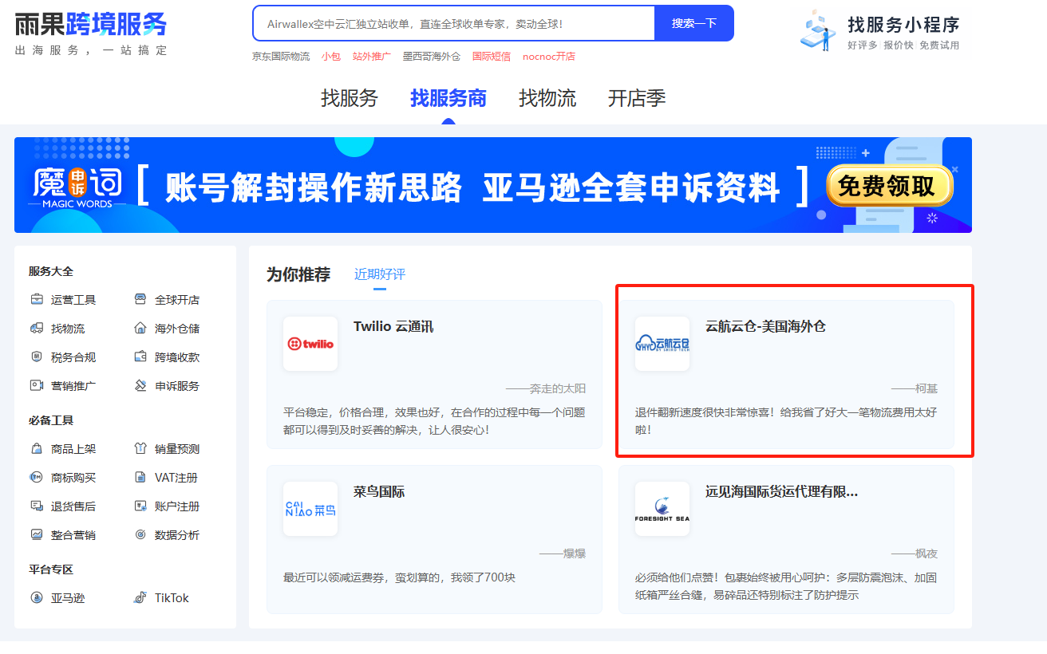Switch to the 找物流 navigation tab
This screenshot has height=654, width=1047.
coord(547,98)
